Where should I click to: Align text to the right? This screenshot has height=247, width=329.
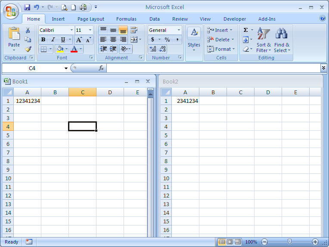pos(123,40)
